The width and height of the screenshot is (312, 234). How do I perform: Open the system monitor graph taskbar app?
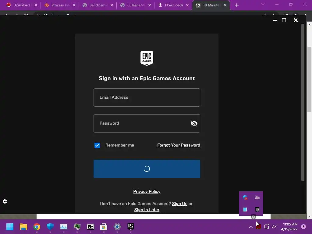click(64, 227)
